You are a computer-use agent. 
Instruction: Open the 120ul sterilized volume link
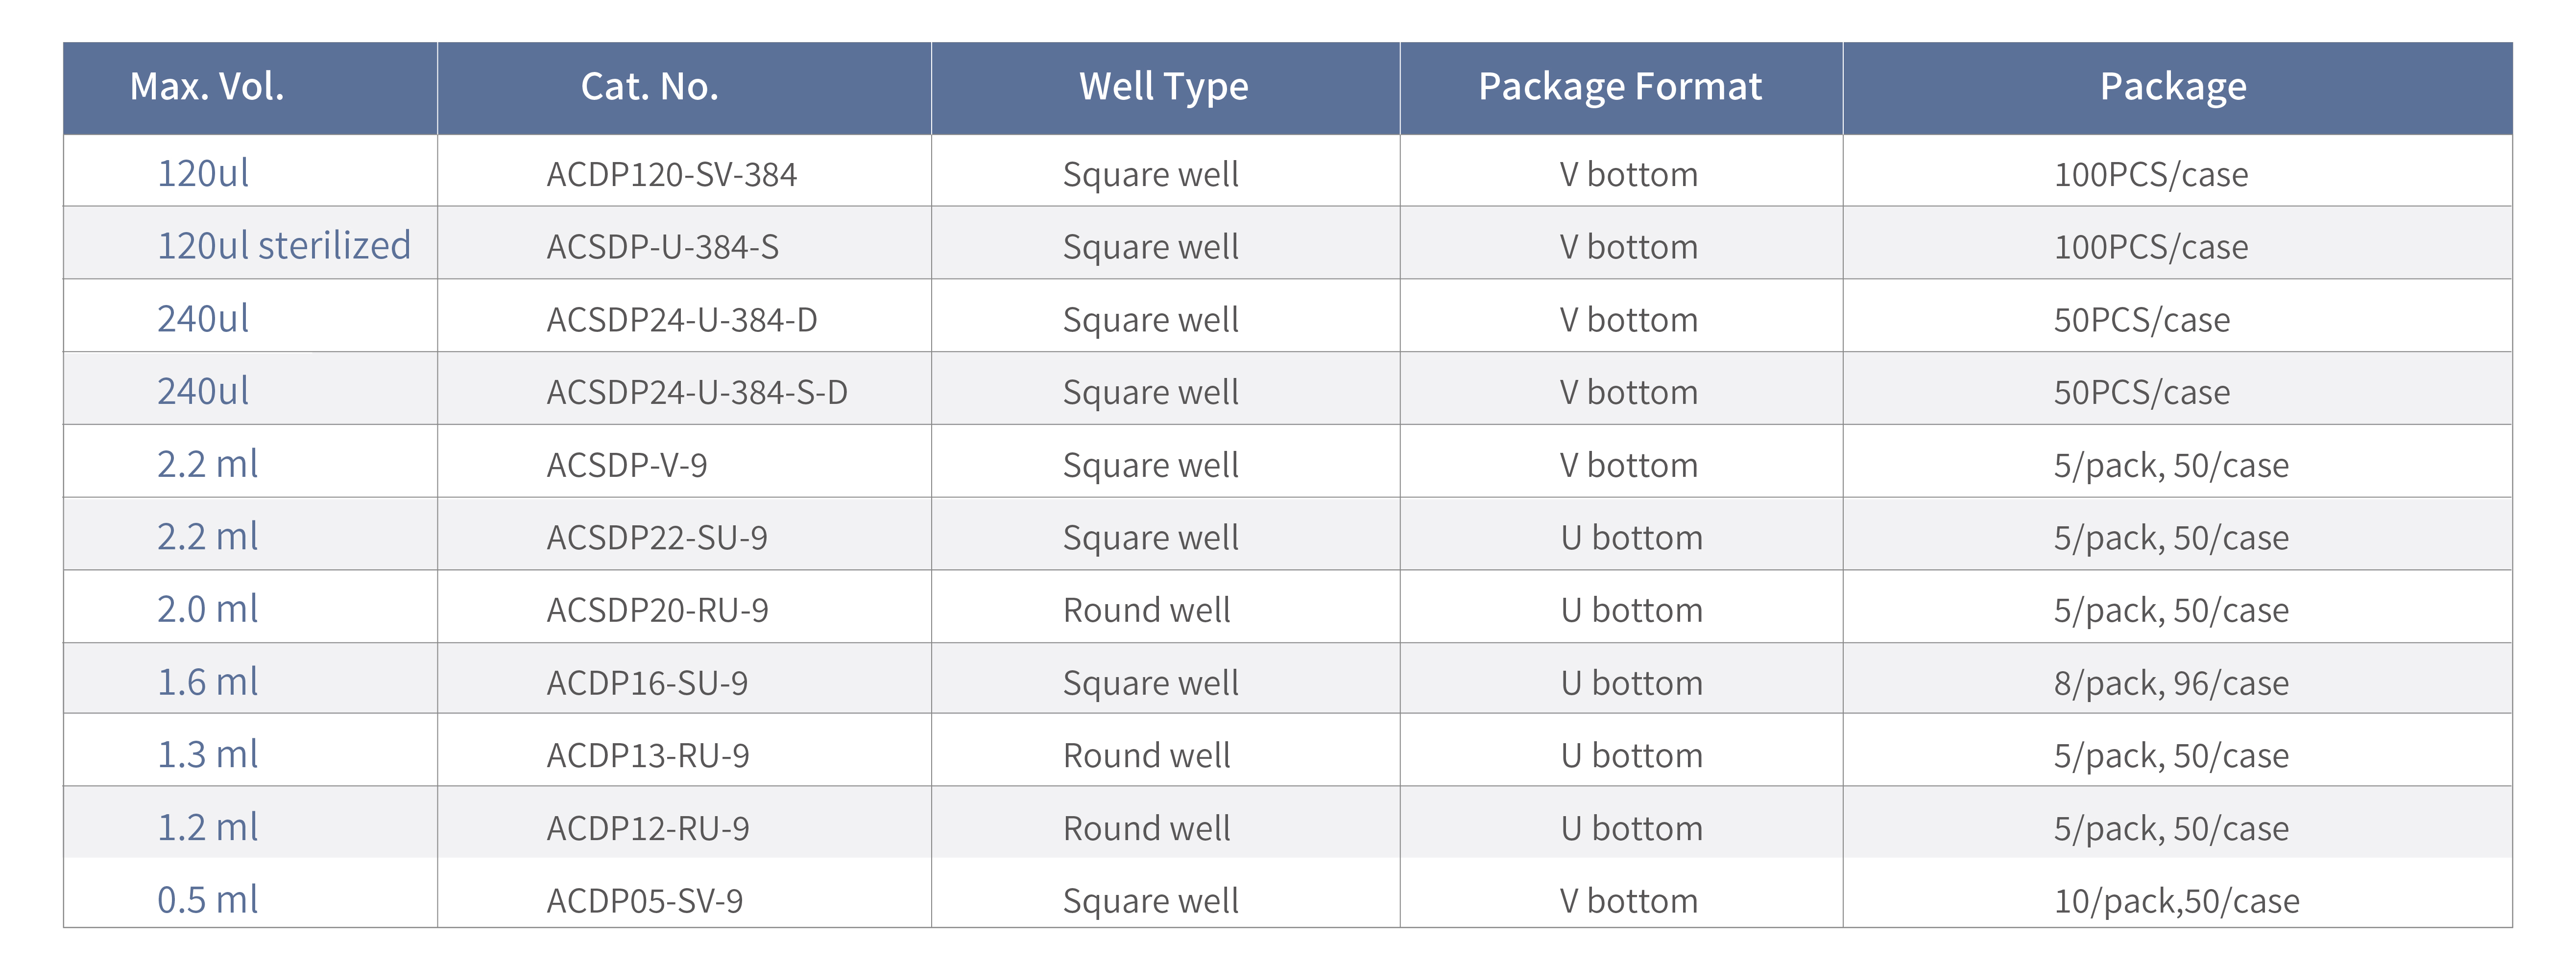(284, 246)
